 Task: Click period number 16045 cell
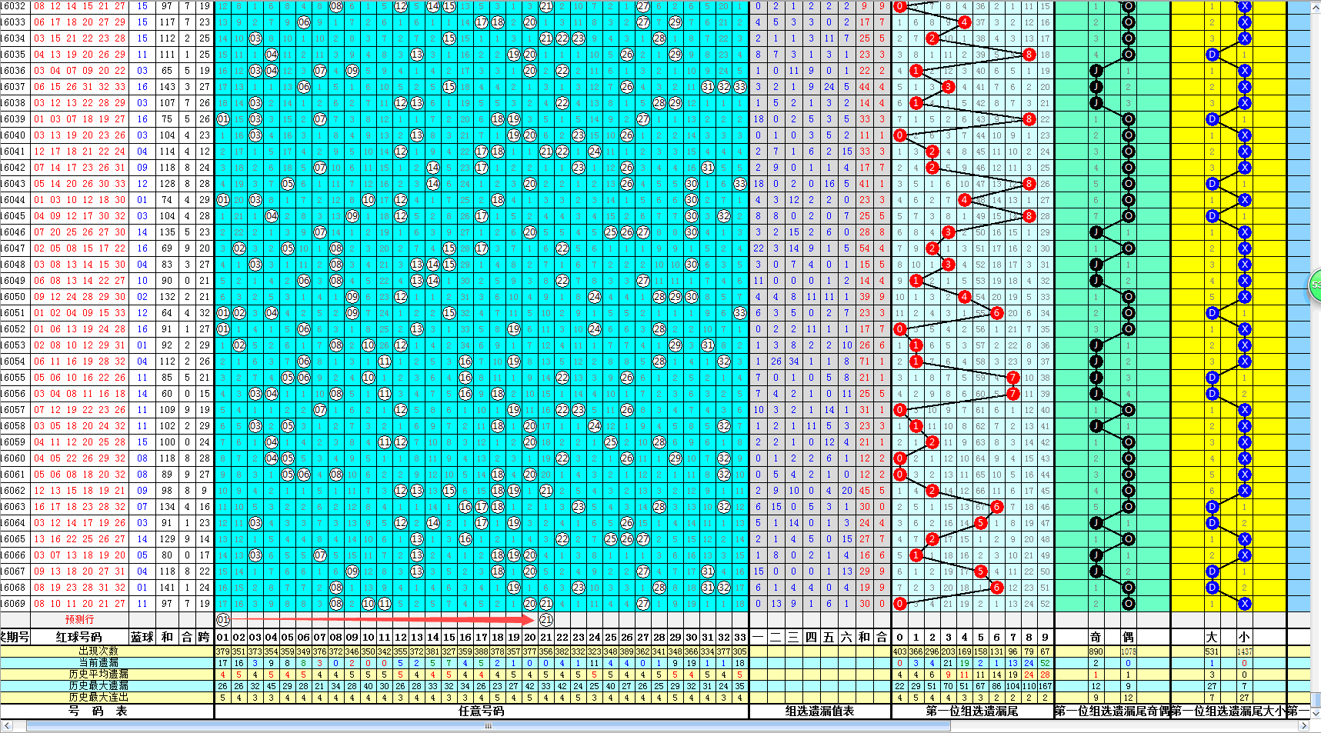pyautogui.click(x=13, y=216)
